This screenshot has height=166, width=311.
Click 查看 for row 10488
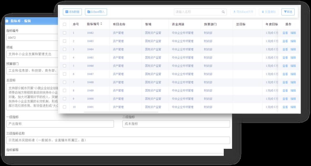click(285, 82)
